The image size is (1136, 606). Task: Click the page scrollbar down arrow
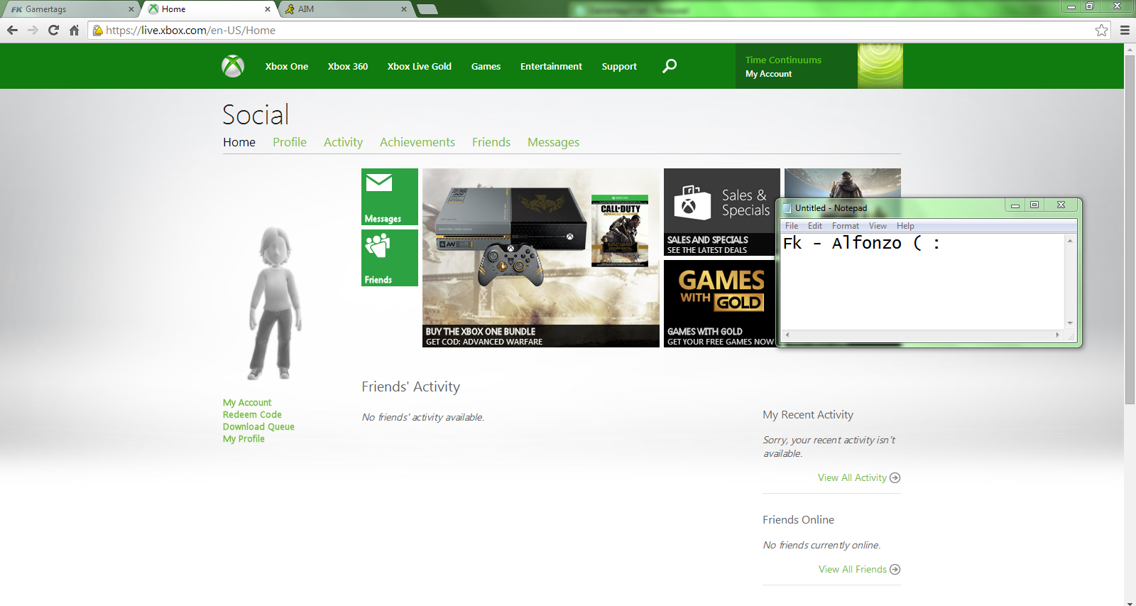click(1130, 602)
